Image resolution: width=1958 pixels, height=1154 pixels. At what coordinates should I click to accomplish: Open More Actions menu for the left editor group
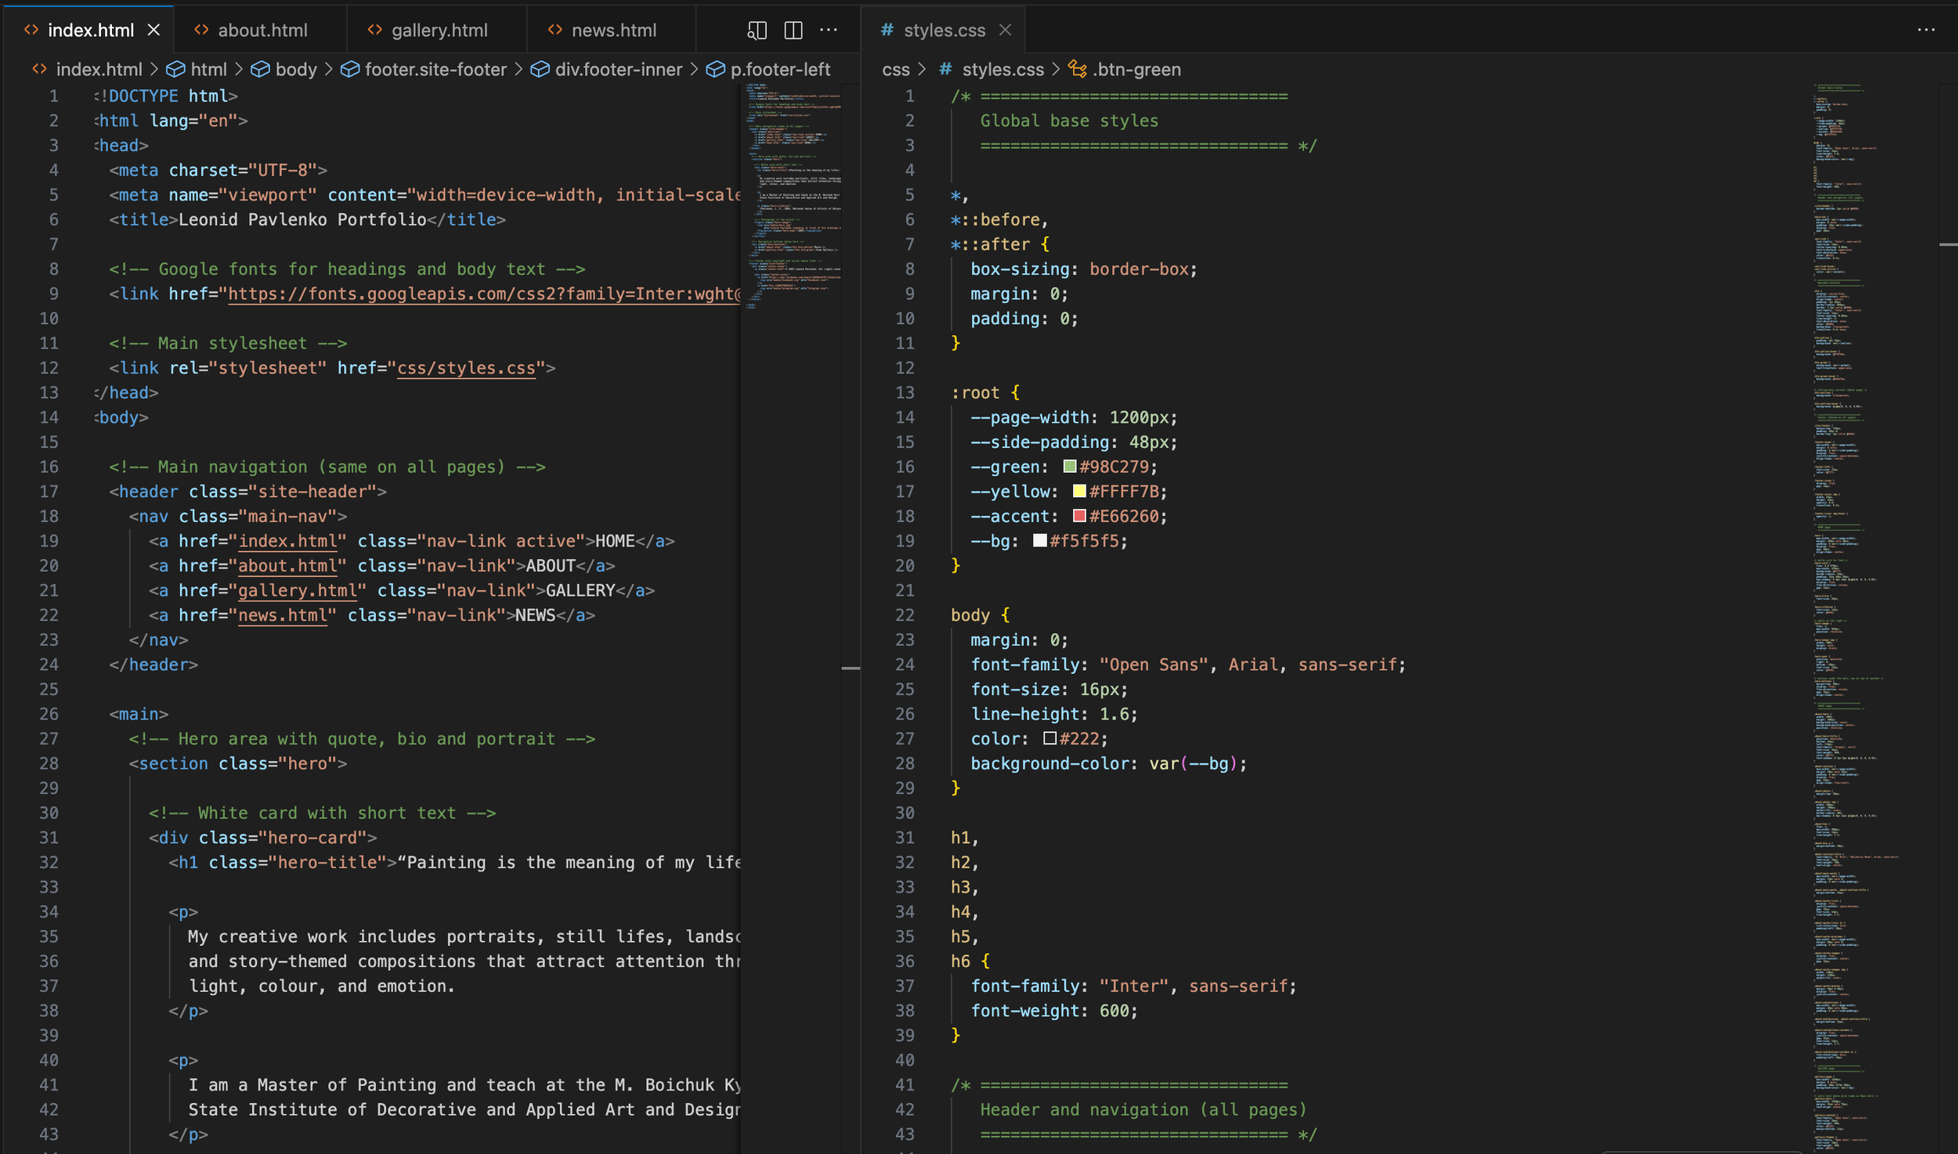tap(829, 31)
